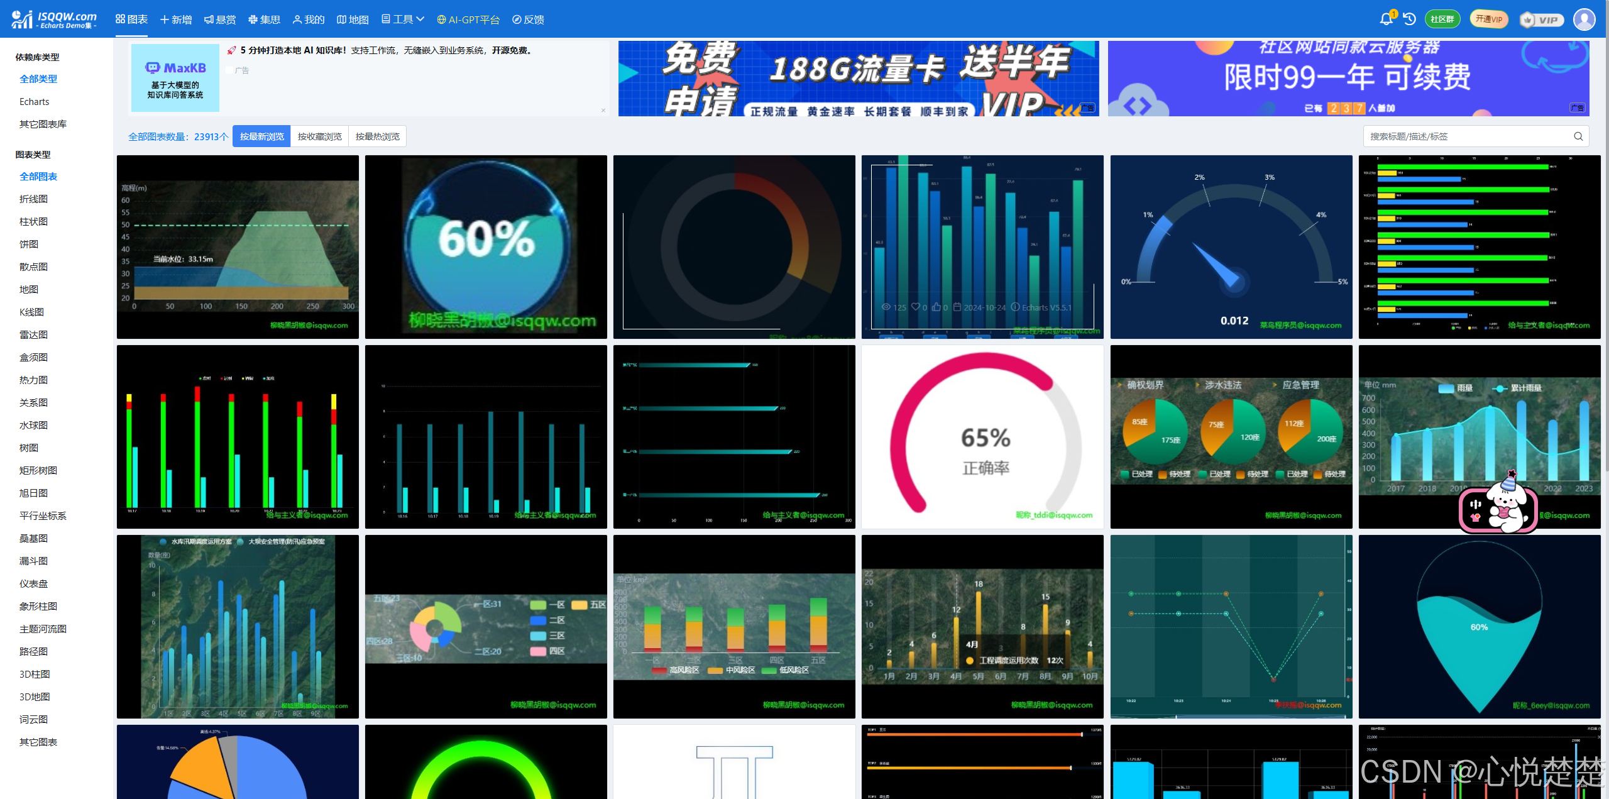
Task: Click the search magnifier icon
Action: click(x=1578, y=136)
